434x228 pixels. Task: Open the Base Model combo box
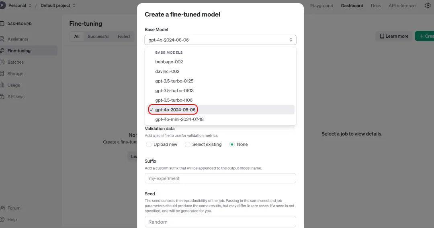220,40
